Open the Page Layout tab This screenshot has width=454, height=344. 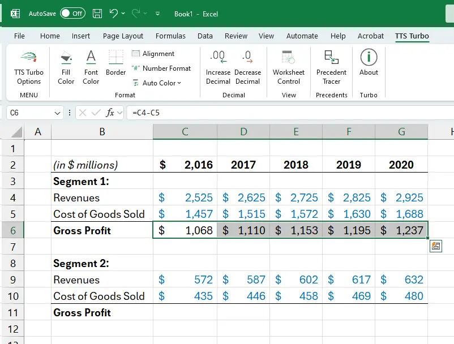click(x=123, y=36)
